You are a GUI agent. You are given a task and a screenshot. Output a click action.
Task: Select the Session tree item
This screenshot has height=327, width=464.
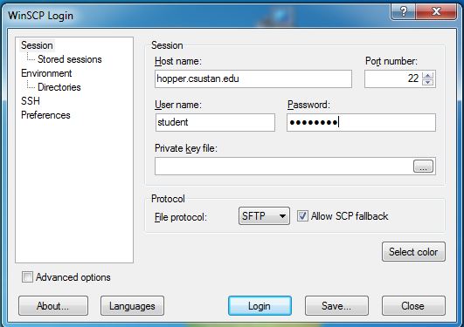(x=37, y=45)
